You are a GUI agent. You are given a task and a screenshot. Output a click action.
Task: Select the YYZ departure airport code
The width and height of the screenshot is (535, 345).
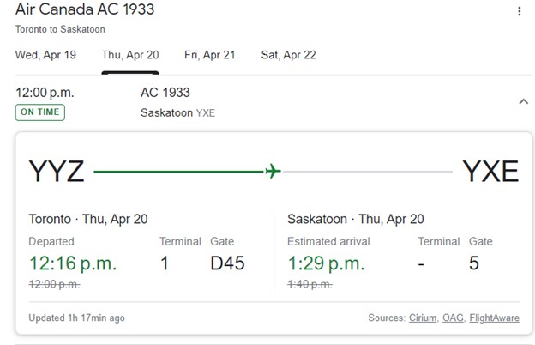pos(57,172)
